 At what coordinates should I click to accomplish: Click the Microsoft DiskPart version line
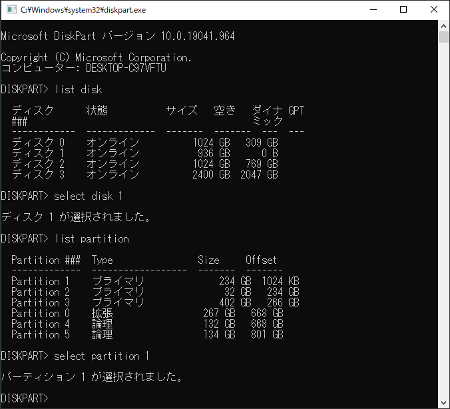pyautogui.click(x=118, y=36)
